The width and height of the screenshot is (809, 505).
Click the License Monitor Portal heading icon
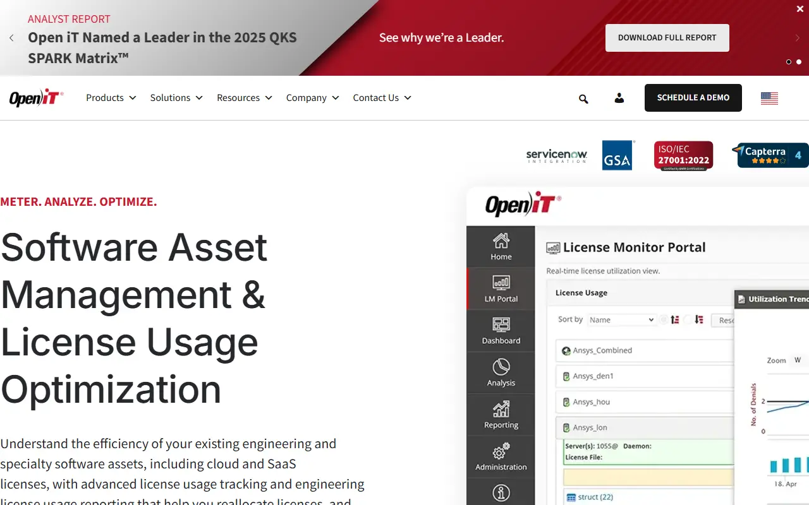coord(553,248)
